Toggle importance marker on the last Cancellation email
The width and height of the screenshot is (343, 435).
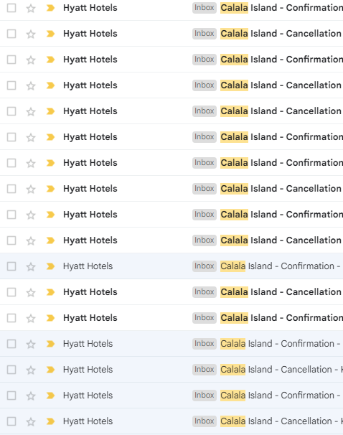[x=50, y=421]
